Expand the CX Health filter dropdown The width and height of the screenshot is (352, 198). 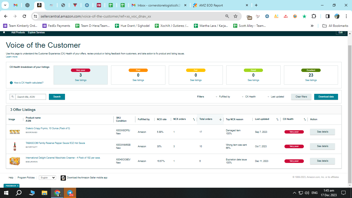tap(249, 97)
